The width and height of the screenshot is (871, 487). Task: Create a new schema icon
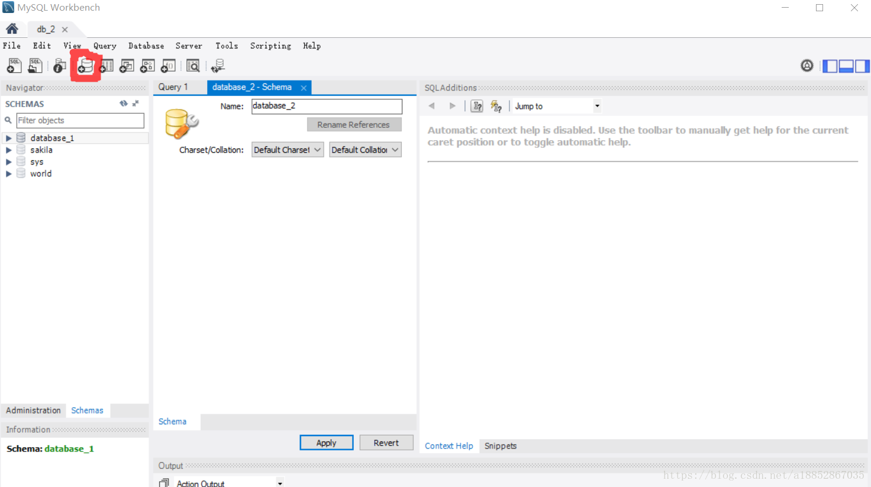click(85, 66)
